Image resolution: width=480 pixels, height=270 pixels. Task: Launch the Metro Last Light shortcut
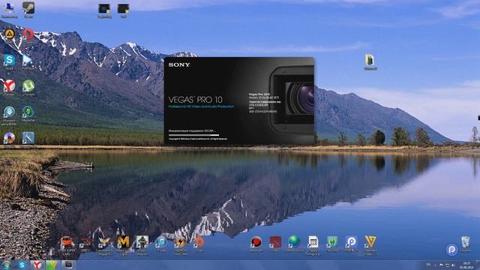click(123, 245)
